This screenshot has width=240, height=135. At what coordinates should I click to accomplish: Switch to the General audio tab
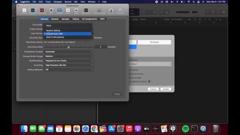point(55,19)
